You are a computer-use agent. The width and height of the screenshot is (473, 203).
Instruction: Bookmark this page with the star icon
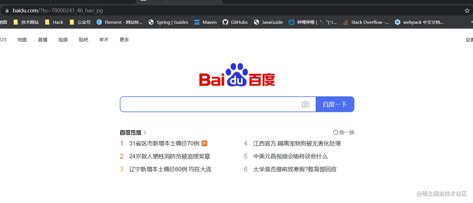tap(467, 11)
